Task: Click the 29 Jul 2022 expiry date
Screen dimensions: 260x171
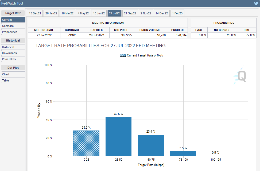Action: click(96, 35)
